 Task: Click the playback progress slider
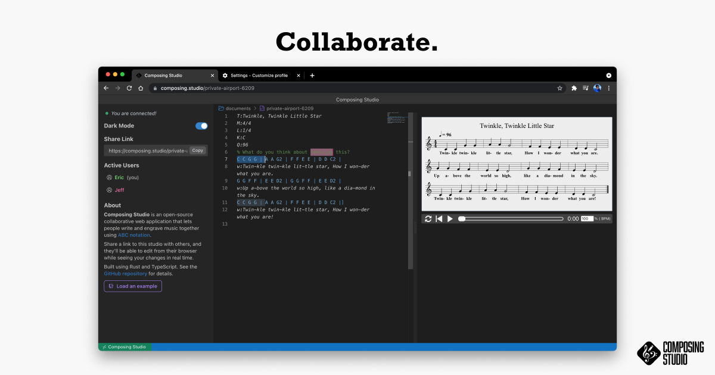[509, 218]
